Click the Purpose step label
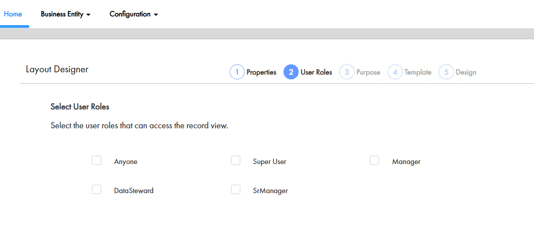This screenshot has width=534, height=250. point(368,72)
